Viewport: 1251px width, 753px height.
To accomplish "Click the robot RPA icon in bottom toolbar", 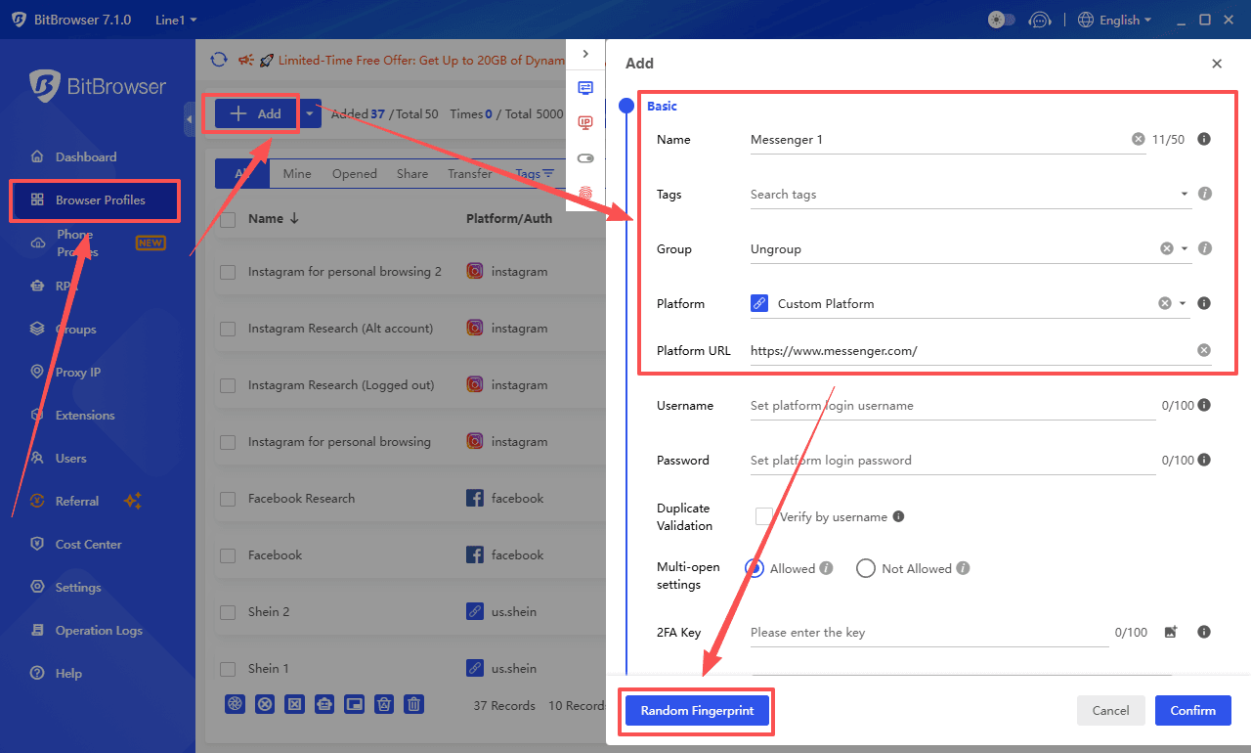I will tap(324, 704).
